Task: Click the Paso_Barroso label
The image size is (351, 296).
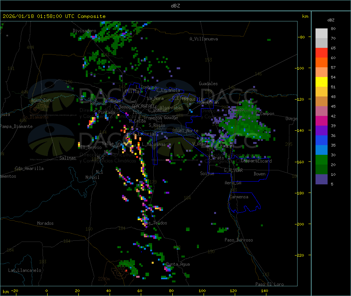Action: point(239,240)
